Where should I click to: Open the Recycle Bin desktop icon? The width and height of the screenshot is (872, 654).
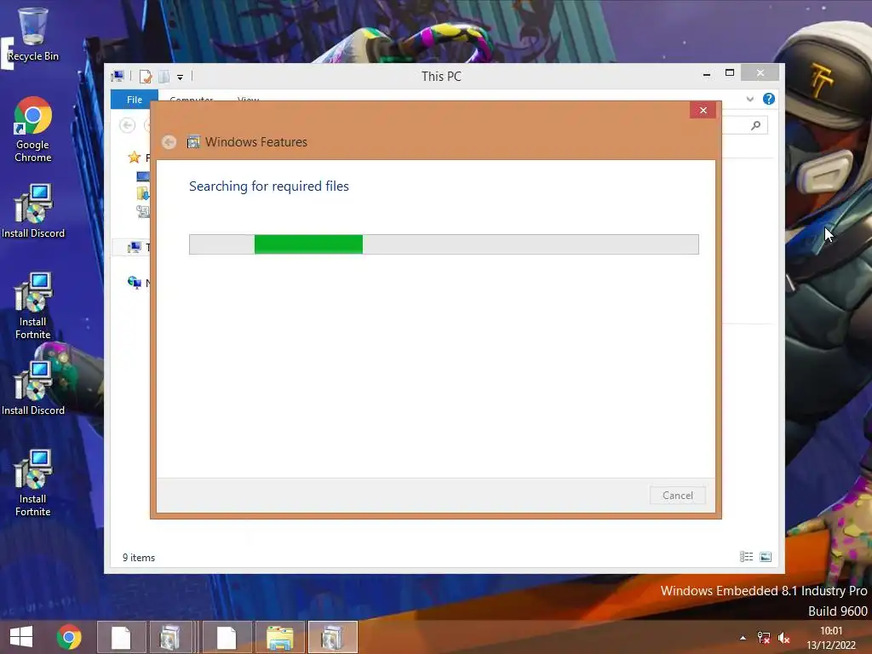point(33,34)
